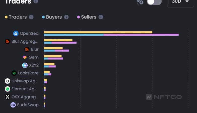Click the Blur marketplace logo icon
The width and height of the screenshot is (197, 113).
tap(27, 49)
